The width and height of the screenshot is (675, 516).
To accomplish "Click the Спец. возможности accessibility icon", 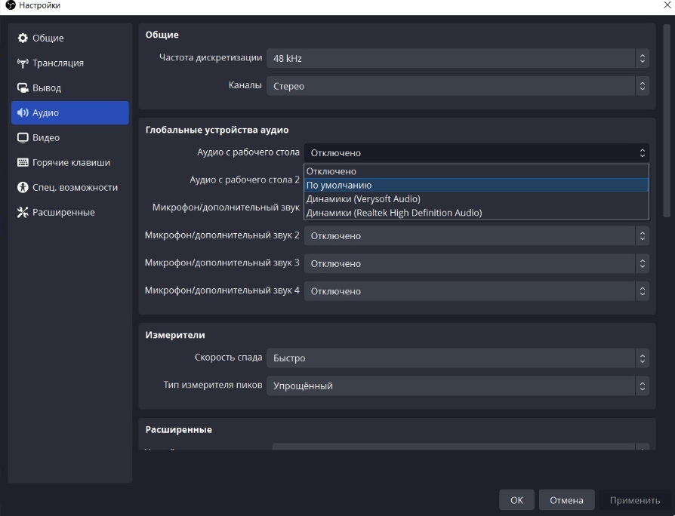I will click(23, 188).
